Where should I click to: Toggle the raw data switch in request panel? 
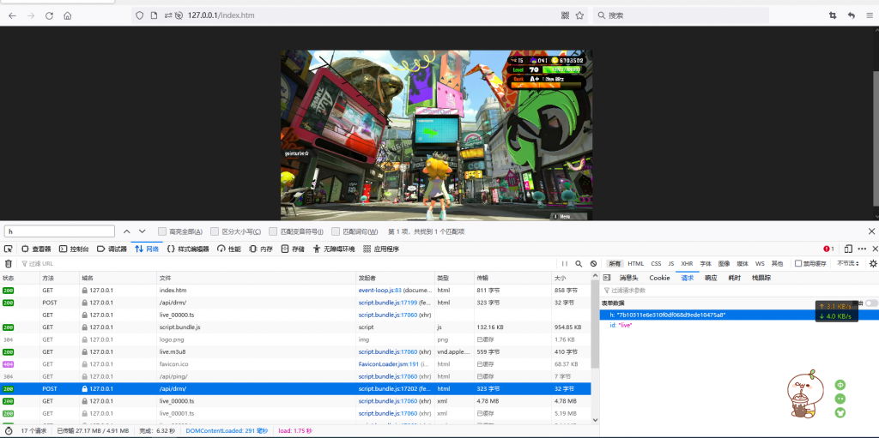tap(871, 303)
